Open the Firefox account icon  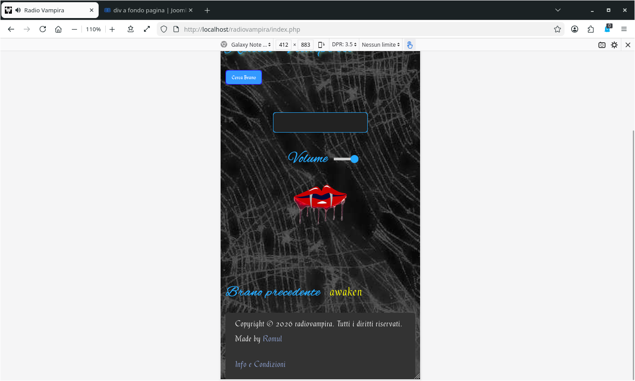tap(575, 29)
